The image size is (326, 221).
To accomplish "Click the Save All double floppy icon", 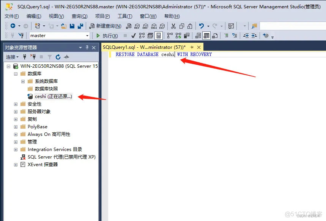I will 80,26.
